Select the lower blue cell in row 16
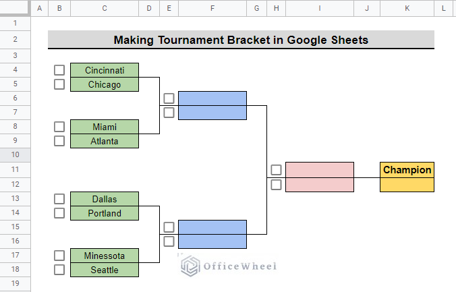The image size is (456, 292). (x=212, y=241)
